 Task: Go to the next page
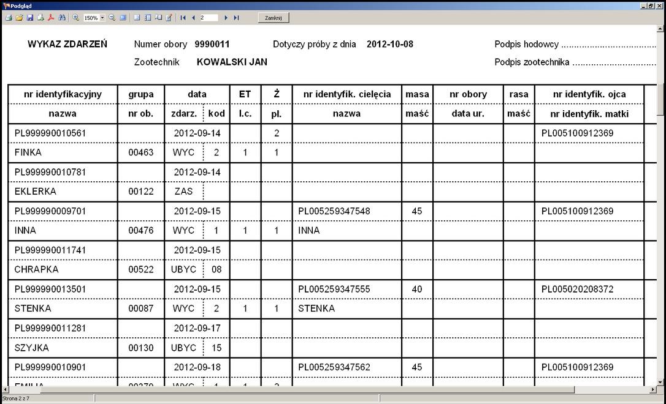[226, 18]
